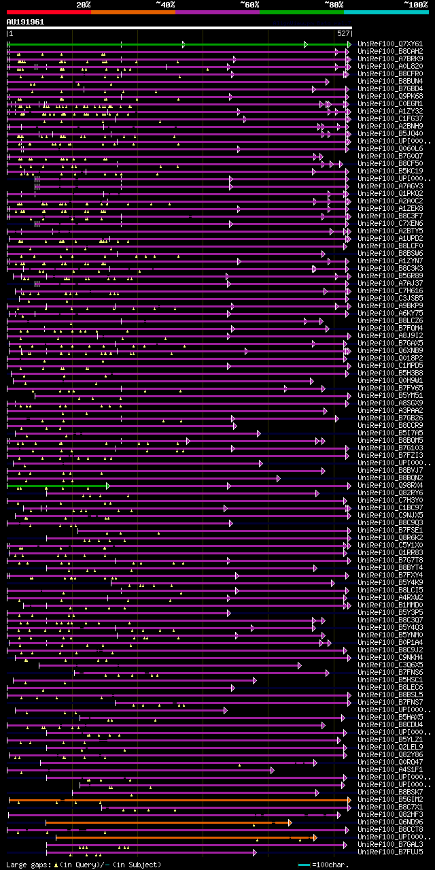Open hit label UniRef100_B8BSW6
The width and height of the screenshot is (435, 870).
click(x=389, y=254)
